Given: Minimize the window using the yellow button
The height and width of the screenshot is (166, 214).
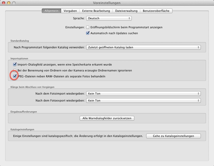Looking at the screenshot, I should pos(9,3).
